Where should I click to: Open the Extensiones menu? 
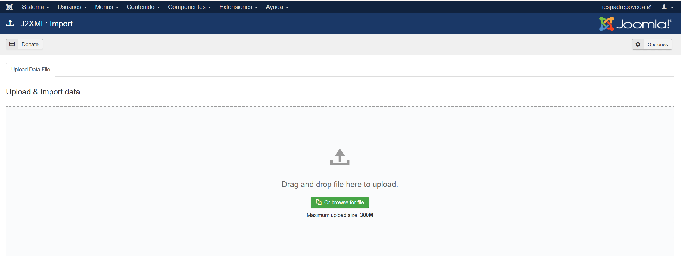[238, 7]
